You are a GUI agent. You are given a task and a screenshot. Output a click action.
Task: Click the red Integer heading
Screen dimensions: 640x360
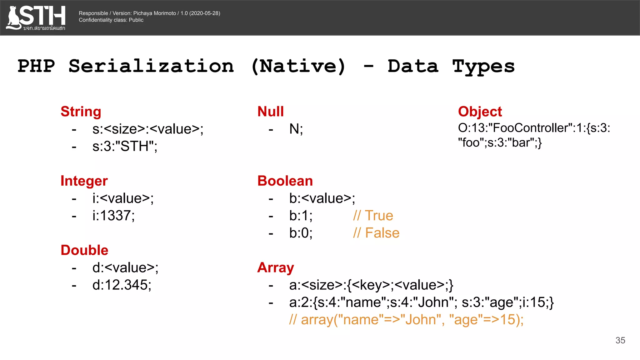[84, 181]
